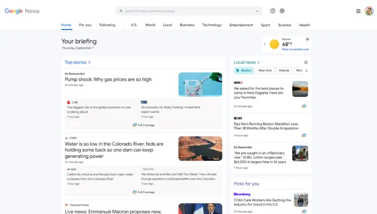Image resolution: width=377 pixels, height=214 pixels.
Task: Open the World section
Action: click(x=150, y=25)
